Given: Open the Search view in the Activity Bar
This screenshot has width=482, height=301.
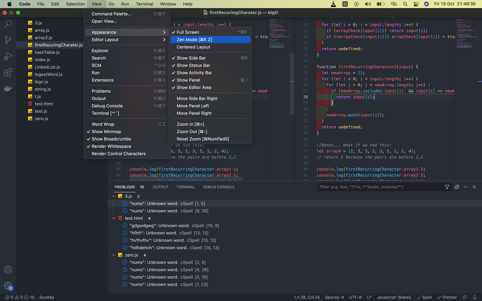Looking at the screenshot, I should pyautogui.click(x=8, y=24).
